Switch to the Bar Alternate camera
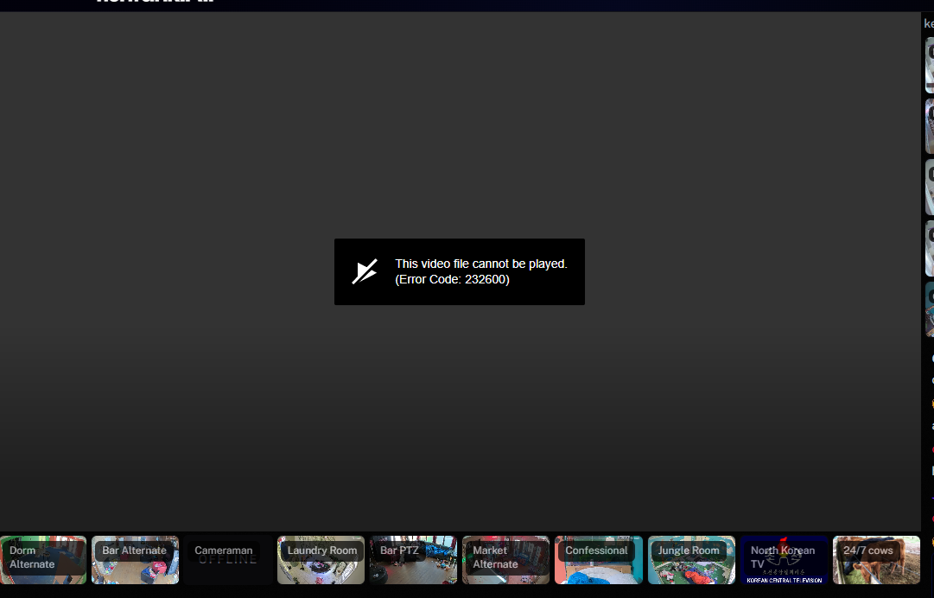 point(135,560)
